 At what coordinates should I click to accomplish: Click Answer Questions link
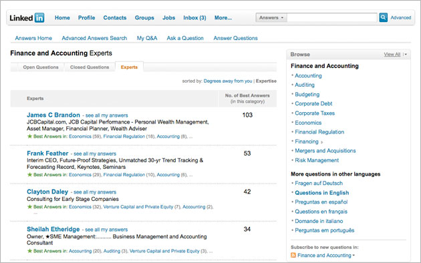(235, 38)
